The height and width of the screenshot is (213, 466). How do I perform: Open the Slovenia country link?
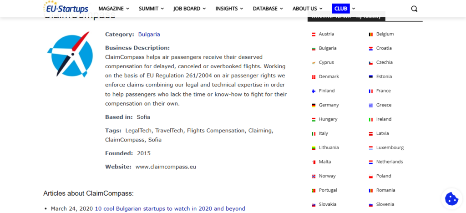[x=385, y=204]
